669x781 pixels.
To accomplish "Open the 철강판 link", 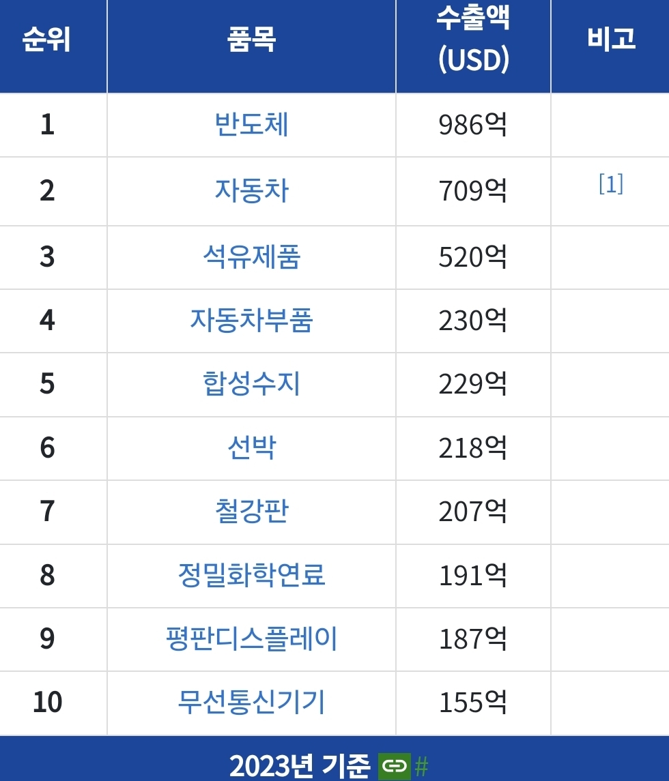I will [251, 512].
